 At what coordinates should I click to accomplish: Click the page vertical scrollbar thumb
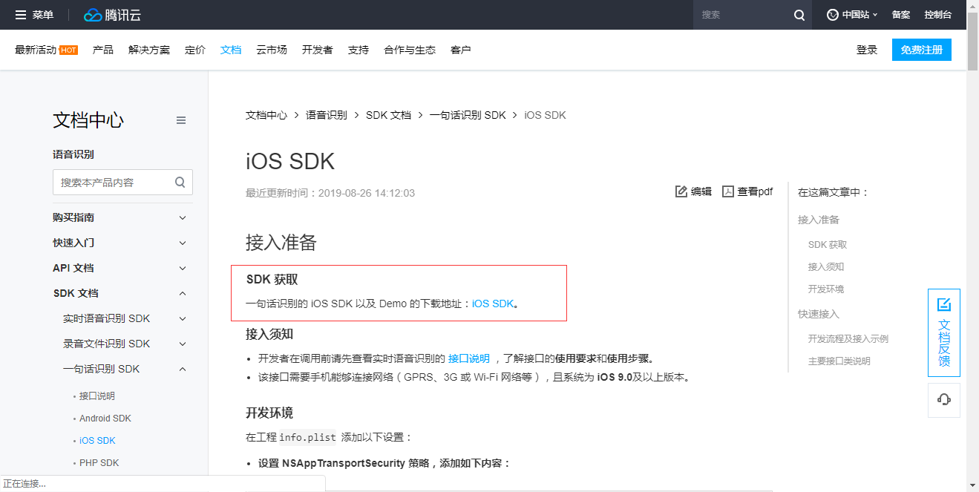pos(972,42)
